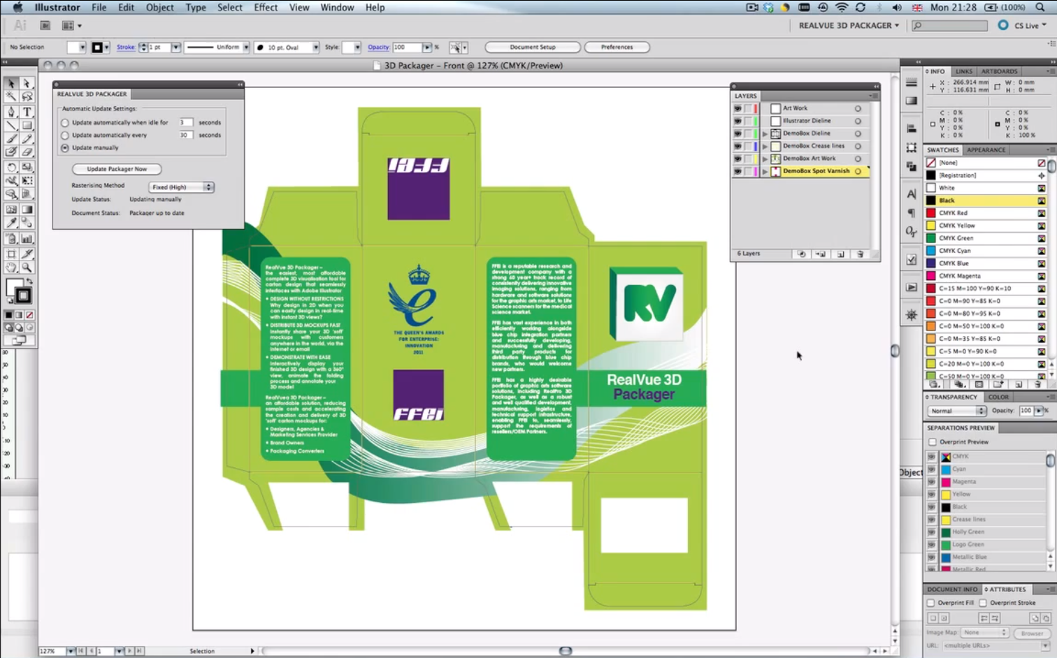Hide the Art Work layer
Viewport: 1057px width, 658px height.
(x=738, y=109)
